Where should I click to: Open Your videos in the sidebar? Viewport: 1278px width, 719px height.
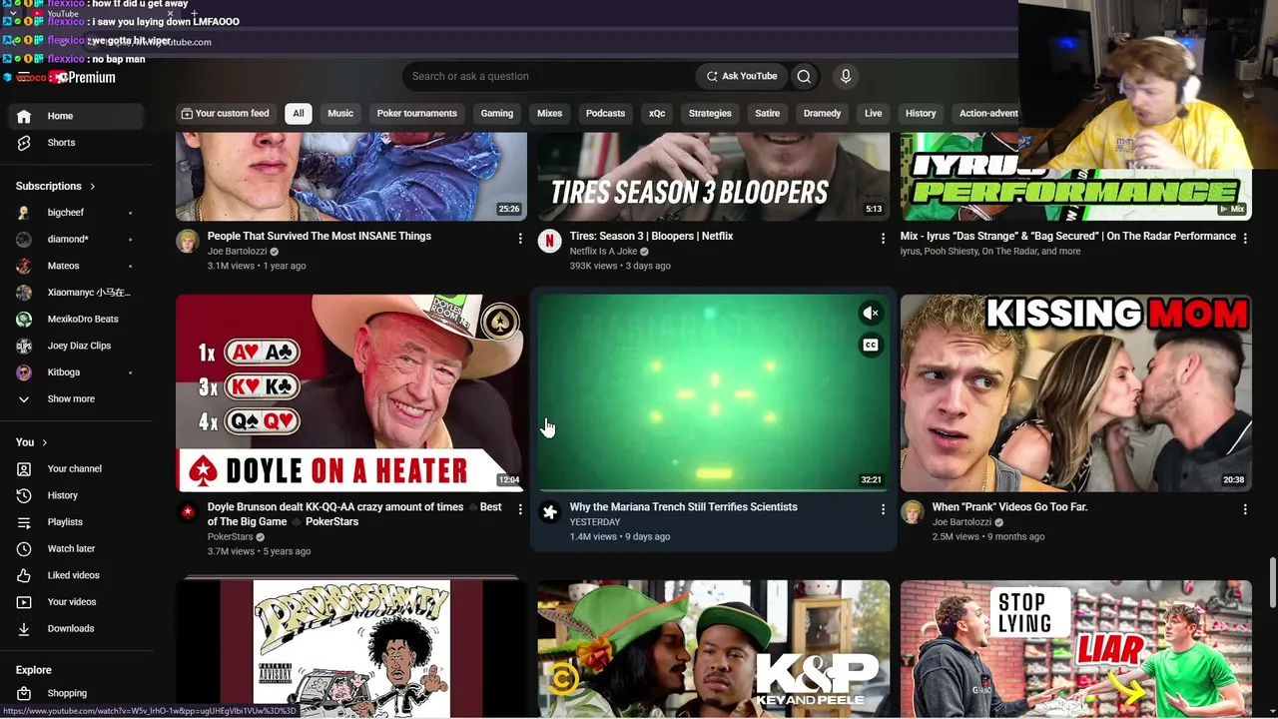77,602
